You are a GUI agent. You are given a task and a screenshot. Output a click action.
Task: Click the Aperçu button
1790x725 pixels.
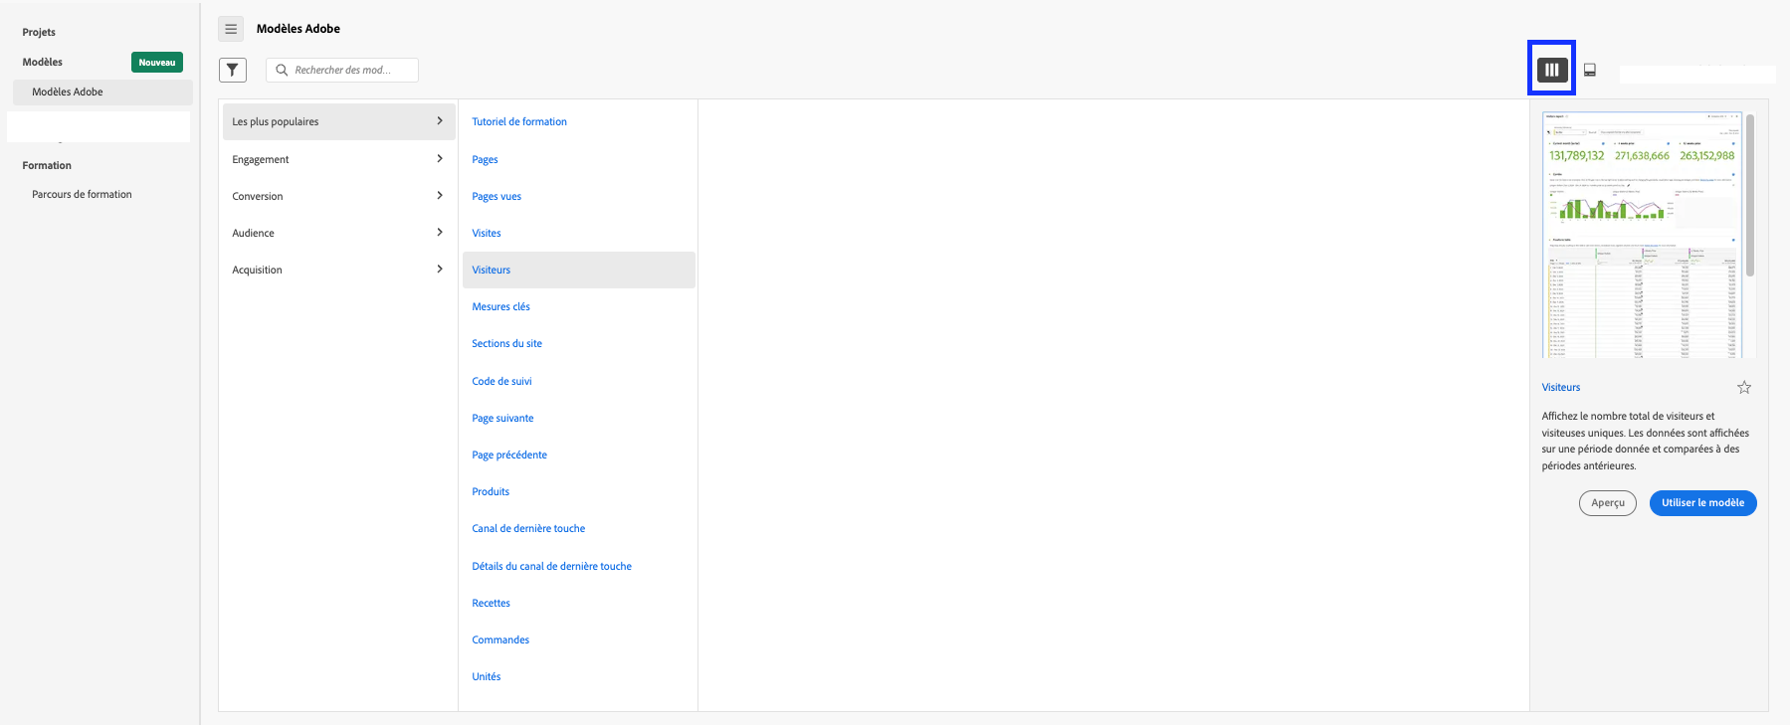coord(1607,503)
